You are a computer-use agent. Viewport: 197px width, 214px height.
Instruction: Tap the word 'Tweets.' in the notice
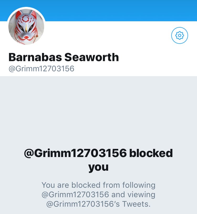point(136,204)
